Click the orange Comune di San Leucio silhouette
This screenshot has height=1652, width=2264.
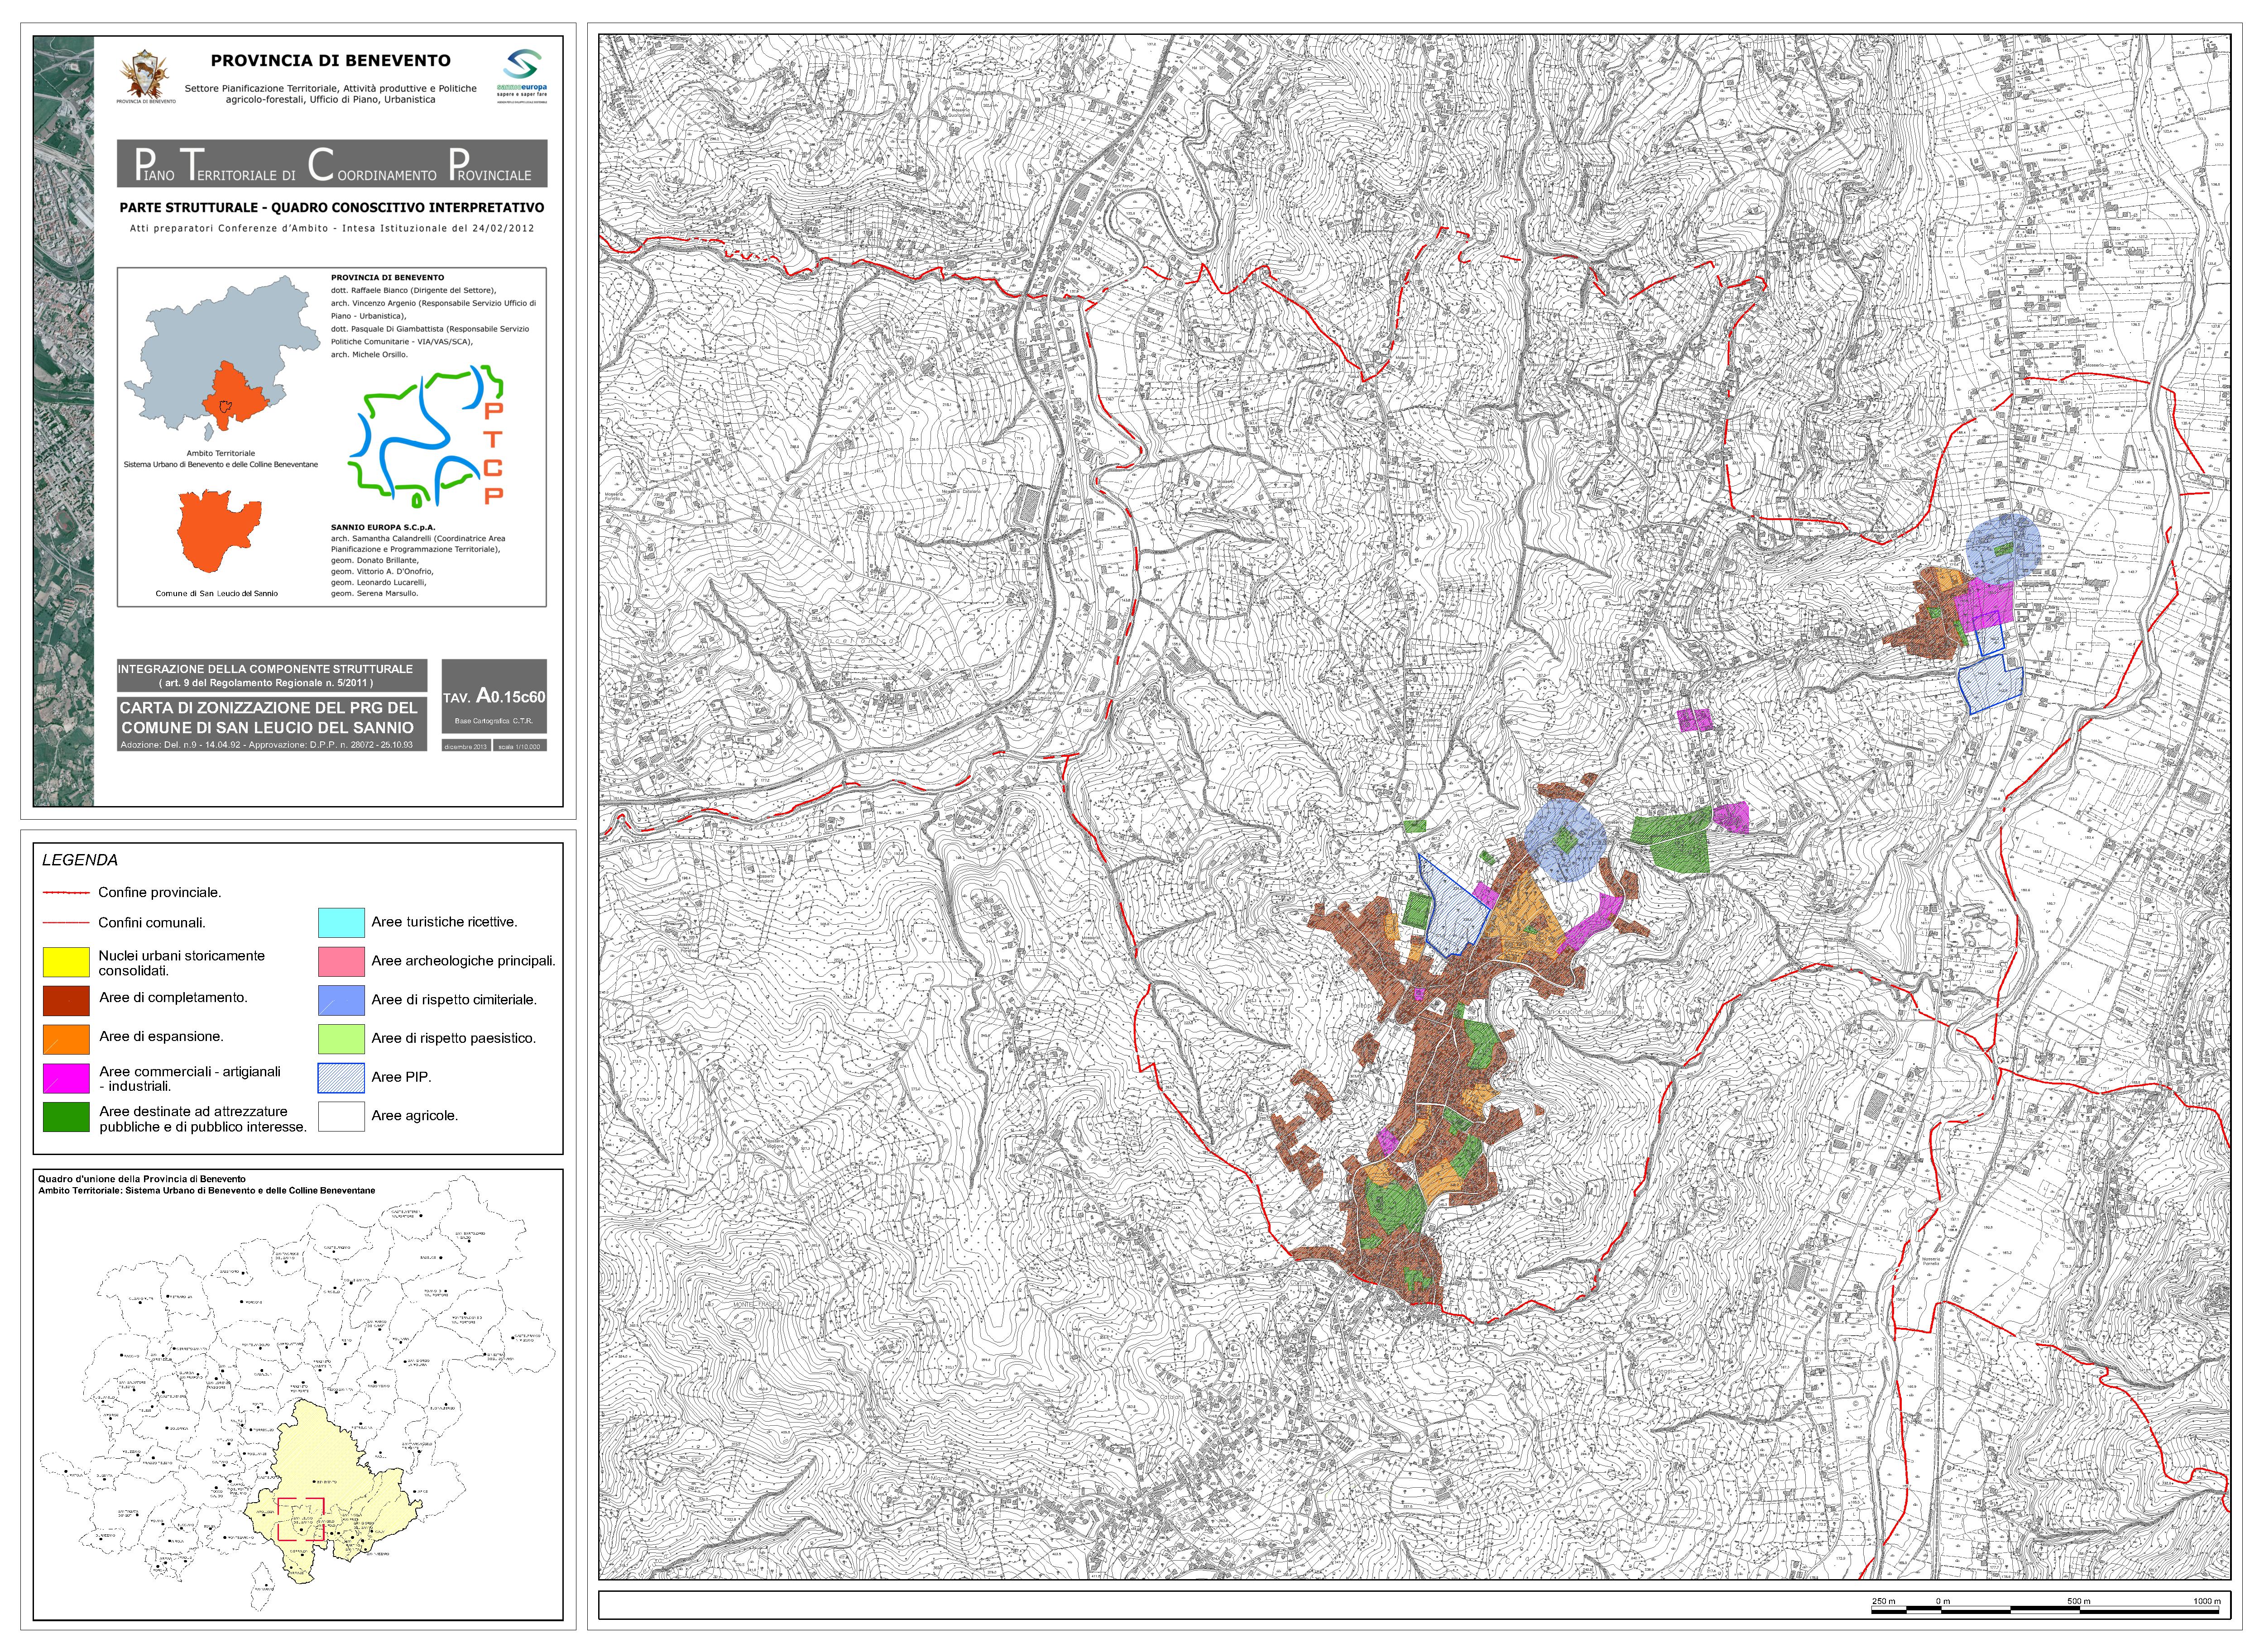219,531
